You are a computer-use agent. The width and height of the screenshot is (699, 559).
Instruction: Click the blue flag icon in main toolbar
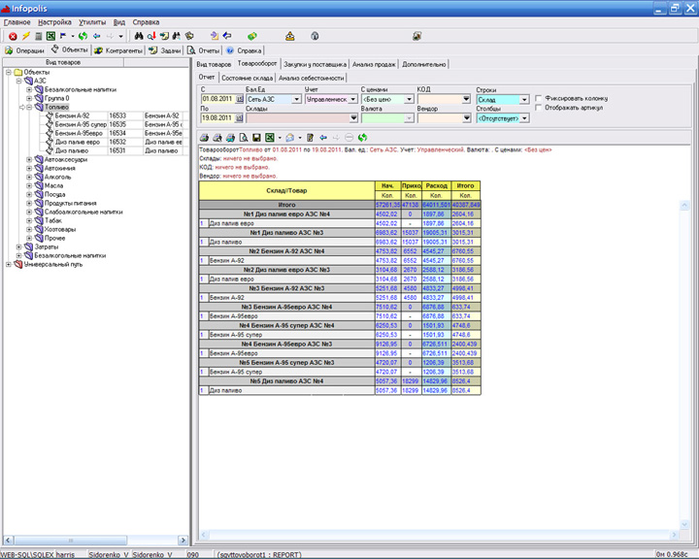[63, 36]
